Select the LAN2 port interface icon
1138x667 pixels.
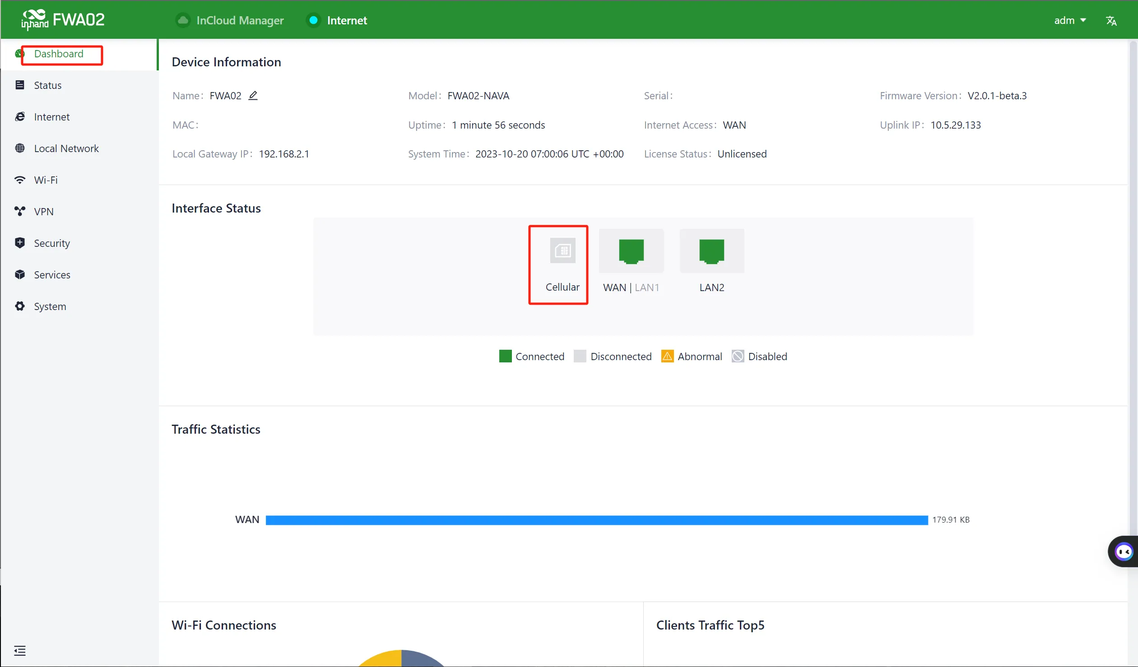[x=711, y=251]
